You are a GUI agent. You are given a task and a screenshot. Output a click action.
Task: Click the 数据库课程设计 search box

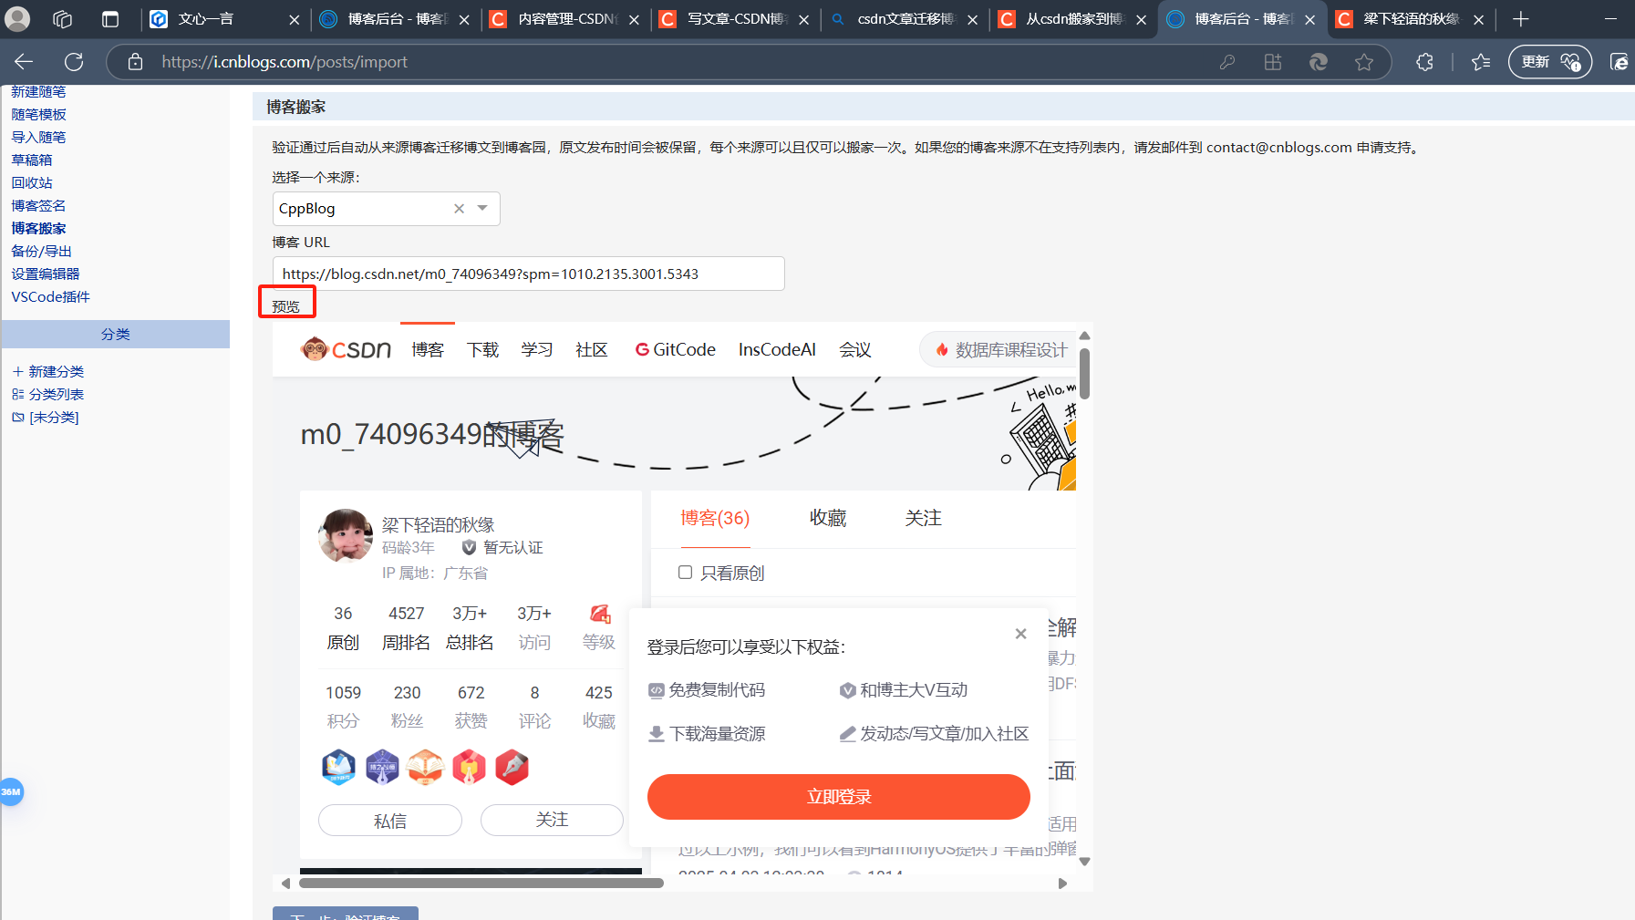[x=999, y=350]
